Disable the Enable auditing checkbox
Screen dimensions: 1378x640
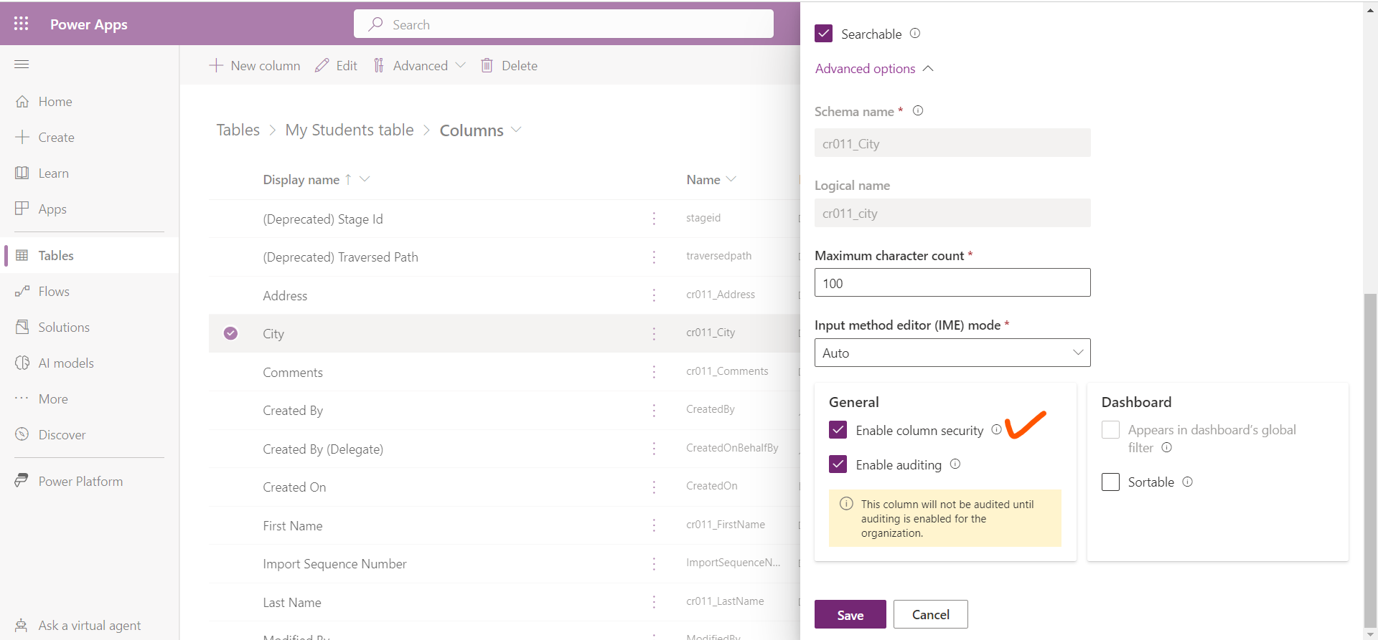(838, 464)
